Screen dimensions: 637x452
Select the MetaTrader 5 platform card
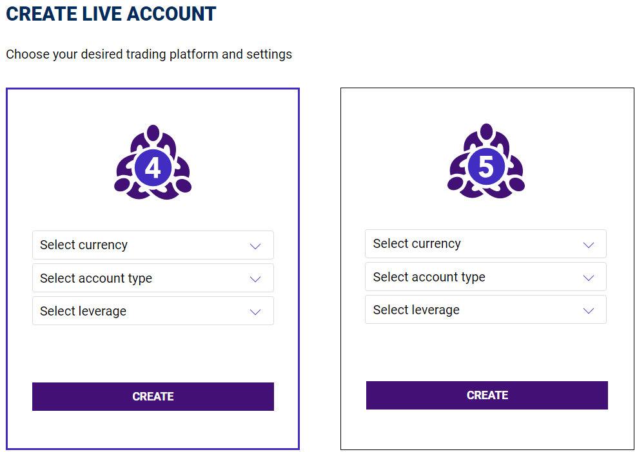(x=487, y=268)
